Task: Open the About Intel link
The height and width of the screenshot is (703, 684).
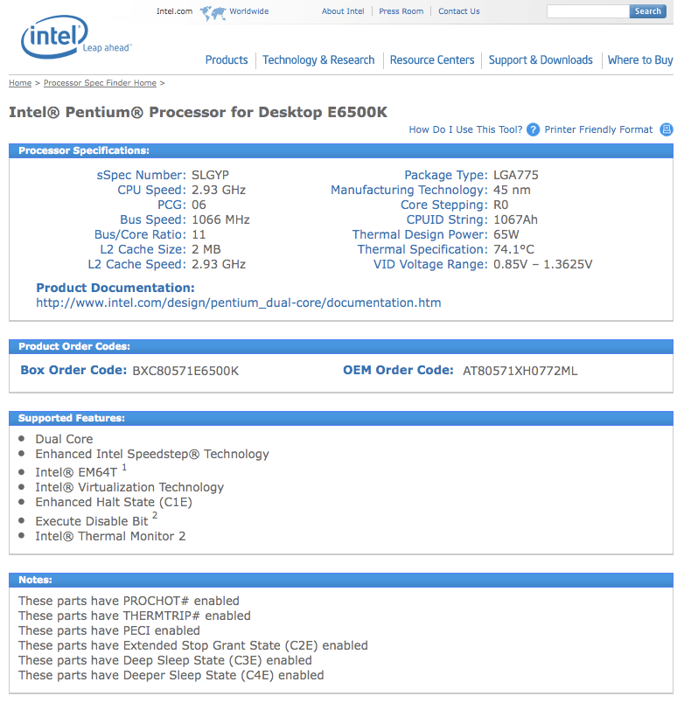Action: pyautogui.click(x=343, y=11)
